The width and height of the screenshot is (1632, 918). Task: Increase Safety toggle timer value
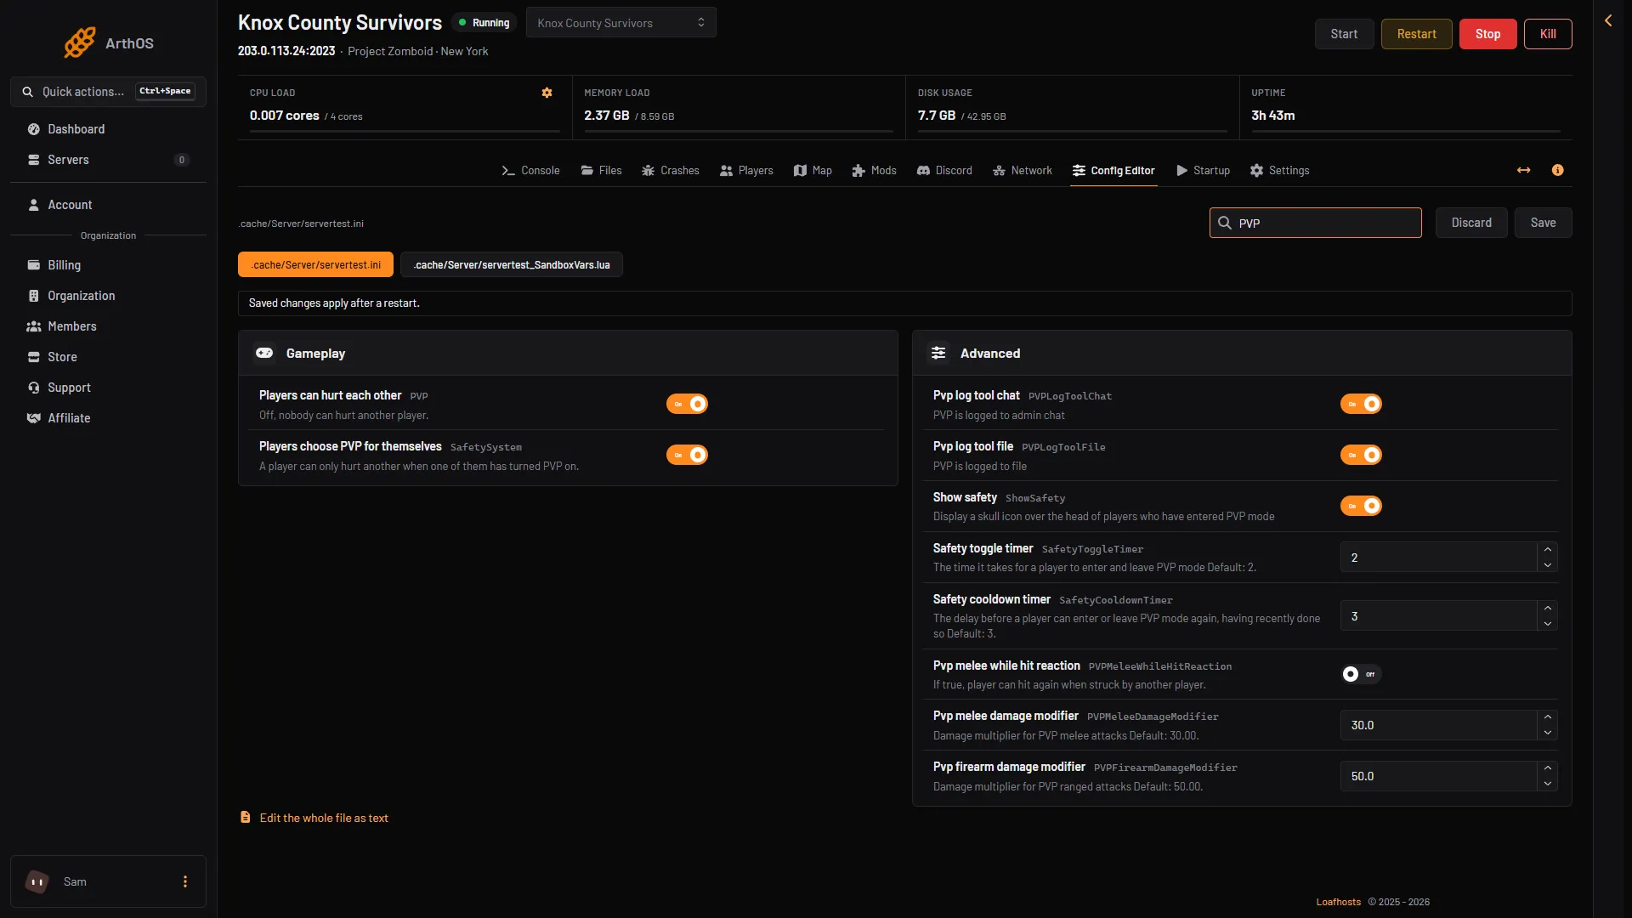(x=1547, y=549)
